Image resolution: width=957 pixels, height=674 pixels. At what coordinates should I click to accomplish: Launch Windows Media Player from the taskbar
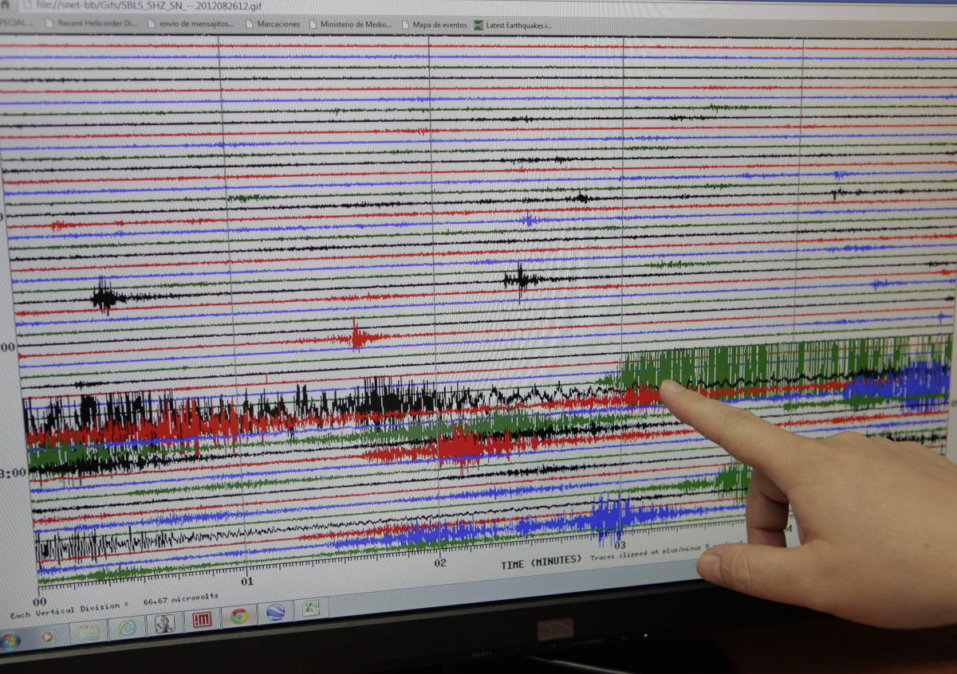47,637
